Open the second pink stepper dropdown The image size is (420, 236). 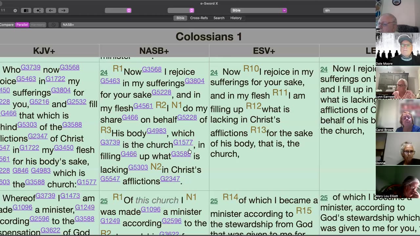pyautogui.click(x=192, y=10)
